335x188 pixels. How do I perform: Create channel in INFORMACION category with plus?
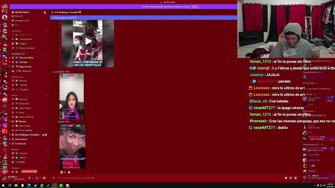coord(46,54)
